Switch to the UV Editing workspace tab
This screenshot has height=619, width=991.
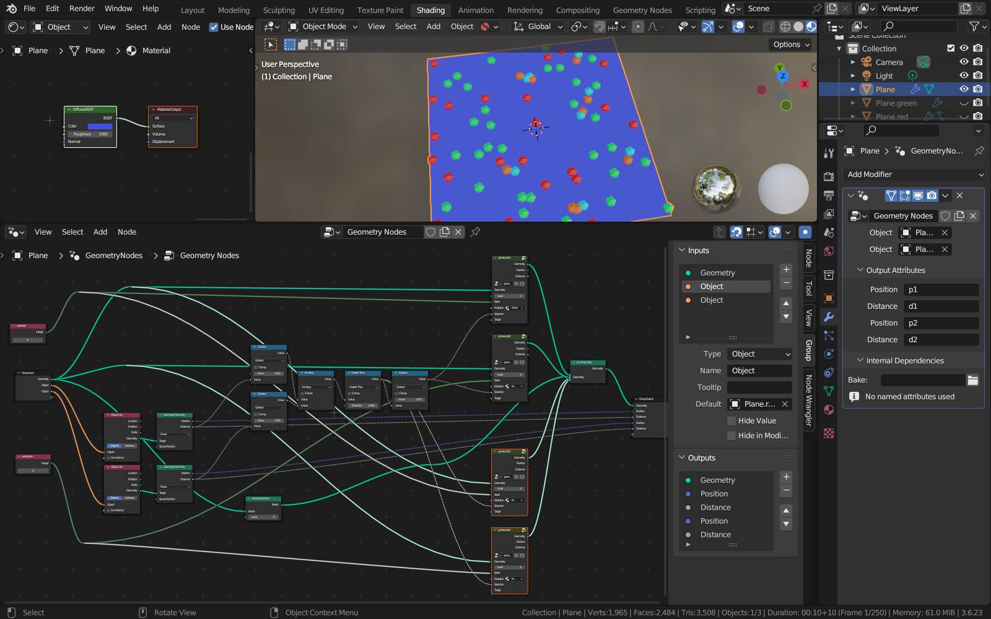coord(326,10)
